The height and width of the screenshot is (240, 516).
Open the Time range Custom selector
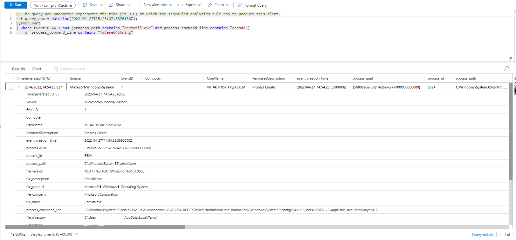click(x=53, y=5)
